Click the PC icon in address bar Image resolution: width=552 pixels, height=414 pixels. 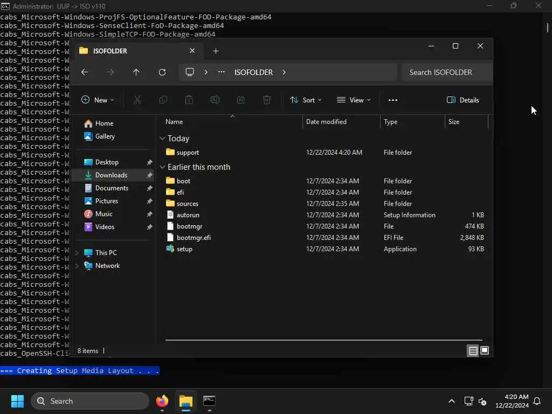[190, 72]
